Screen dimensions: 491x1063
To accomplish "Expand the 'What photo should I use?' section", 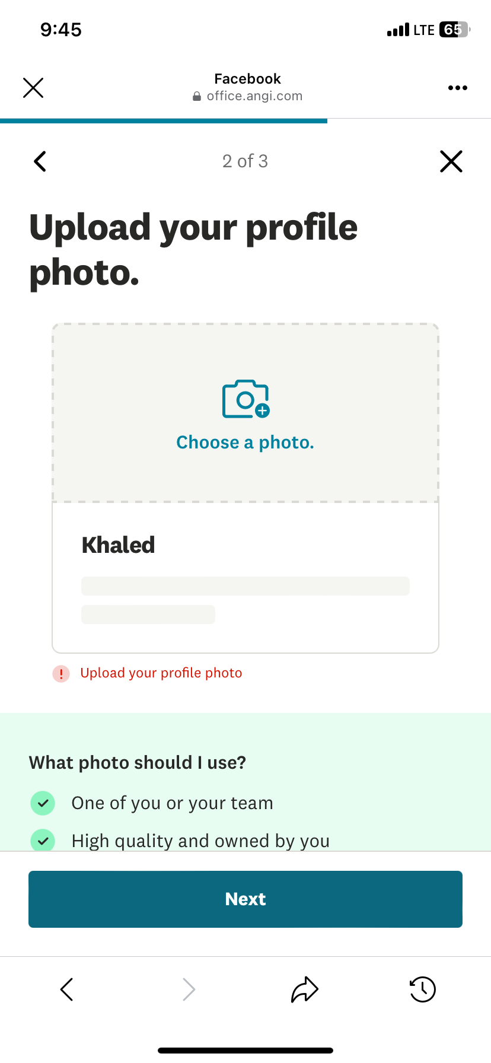I will point(138,762).
